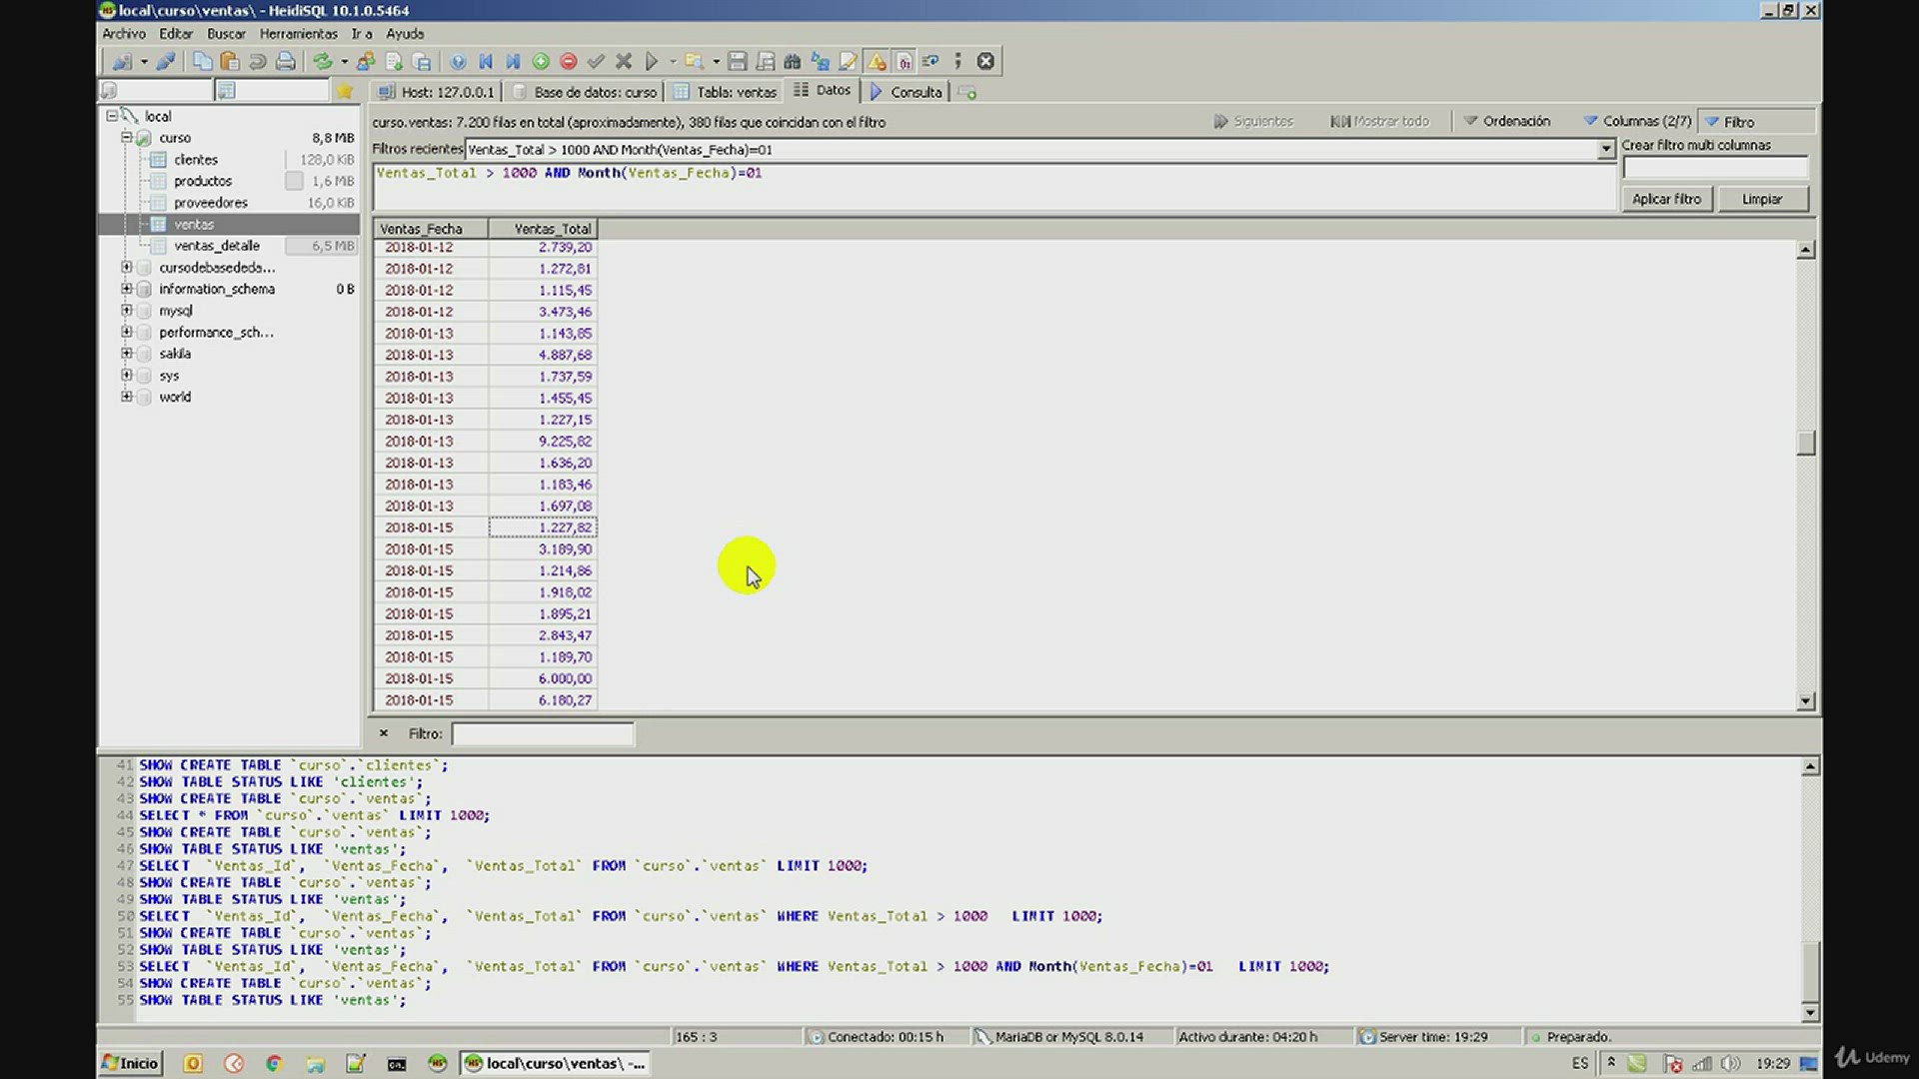Click the import SQL file icon
The height and width of the screenshot is (1079, 1919).
(394, 61)
